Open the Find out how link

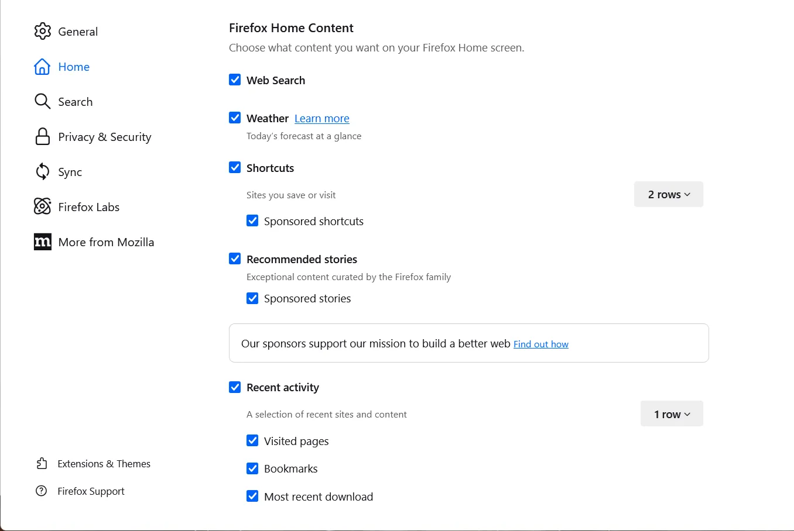click(x=540, y=344)
